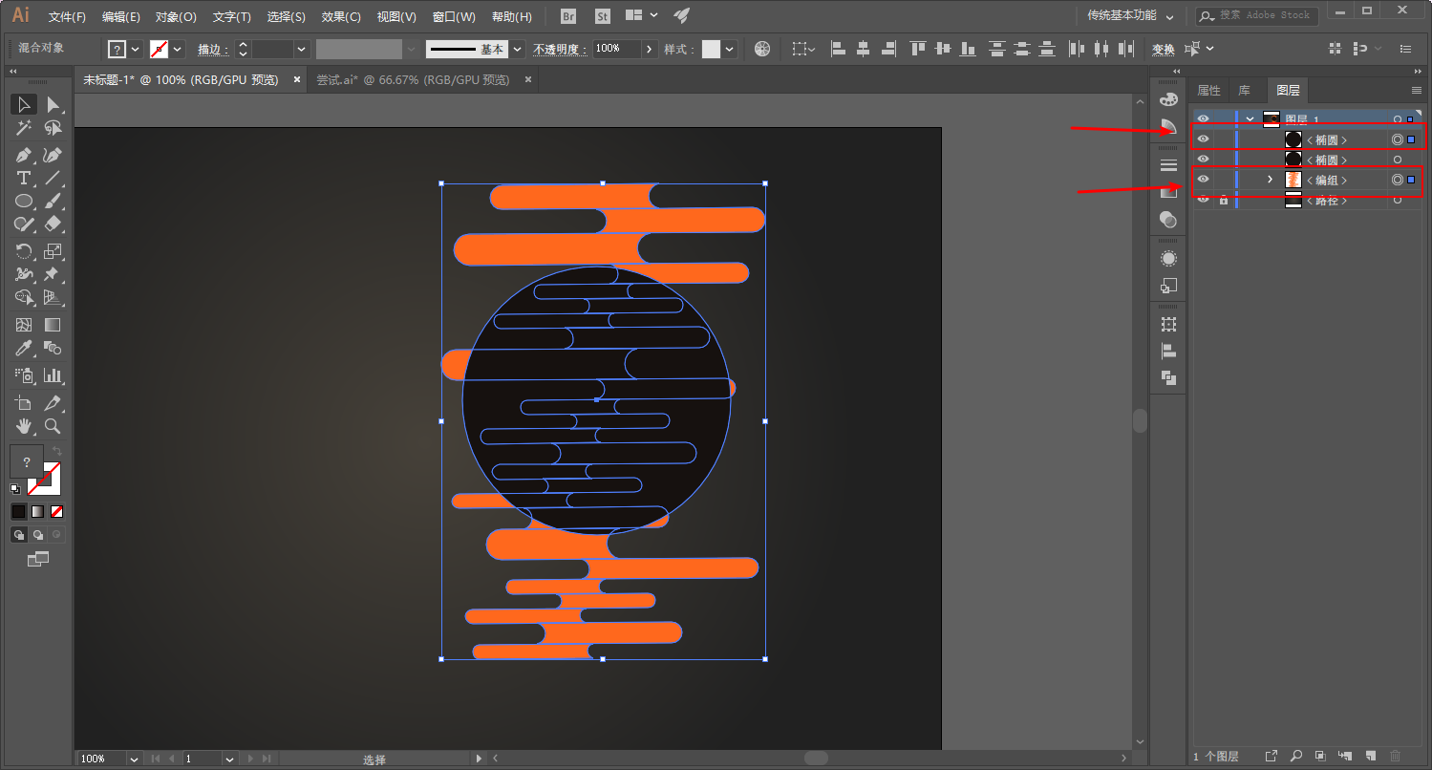Select the Scale tool
The height and width of the screenshot is (770, 1432).
(53, 251)
